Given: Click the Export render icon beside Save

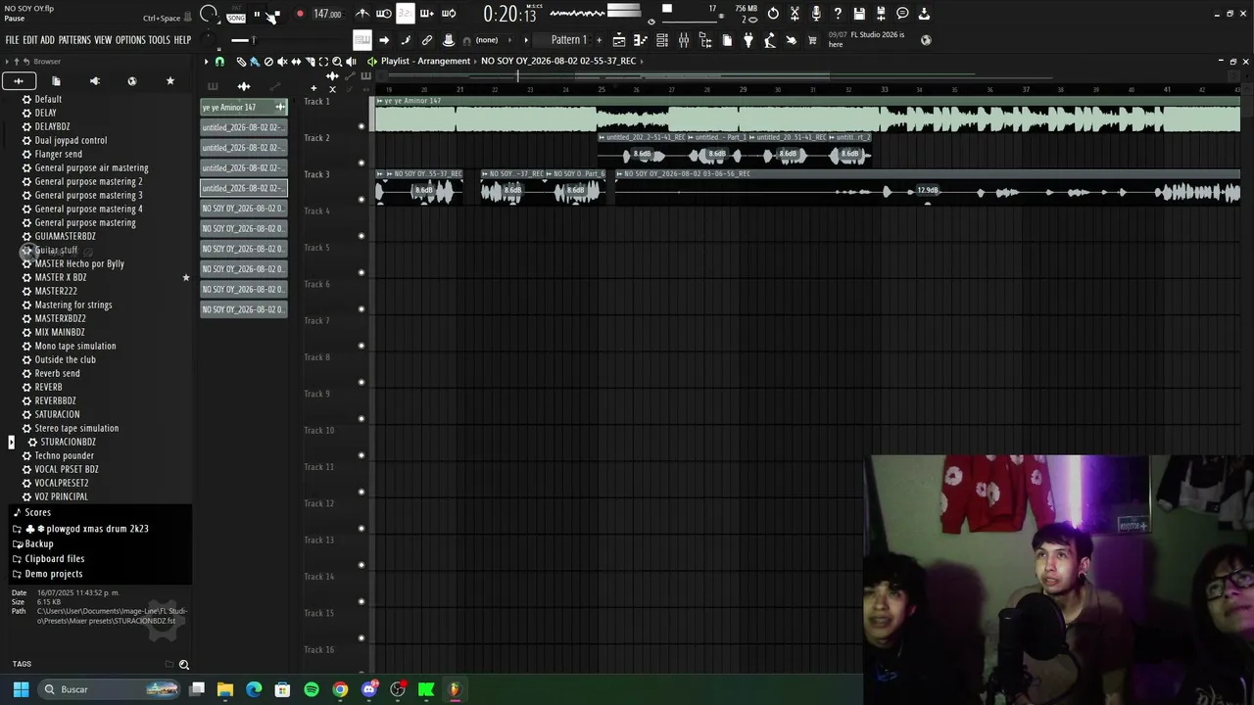Looking at the screenshot, I should coord(881,14).
